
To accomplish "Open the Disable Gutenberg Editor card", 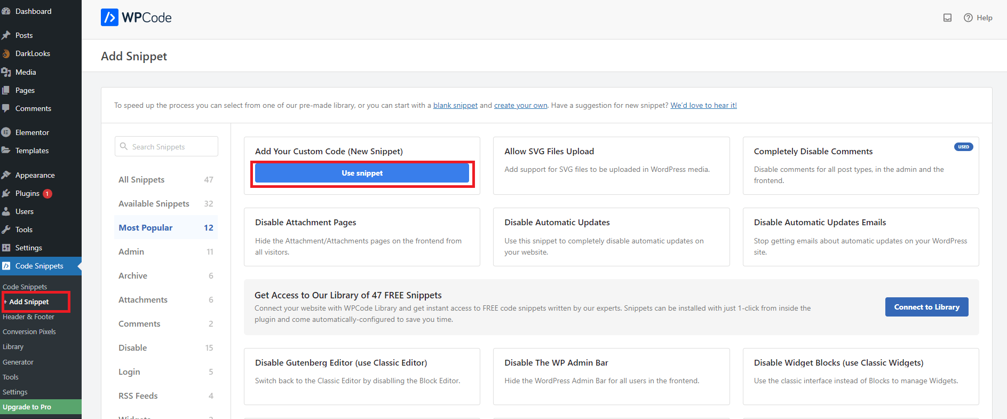I will (x=362, y=376).
